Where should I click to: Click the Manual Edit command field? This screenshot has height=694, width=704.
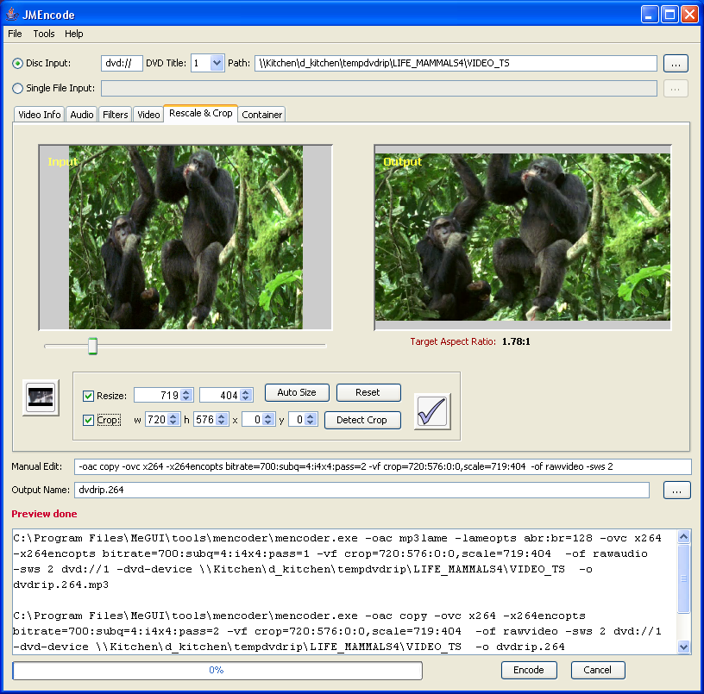[x=382, y=466]
